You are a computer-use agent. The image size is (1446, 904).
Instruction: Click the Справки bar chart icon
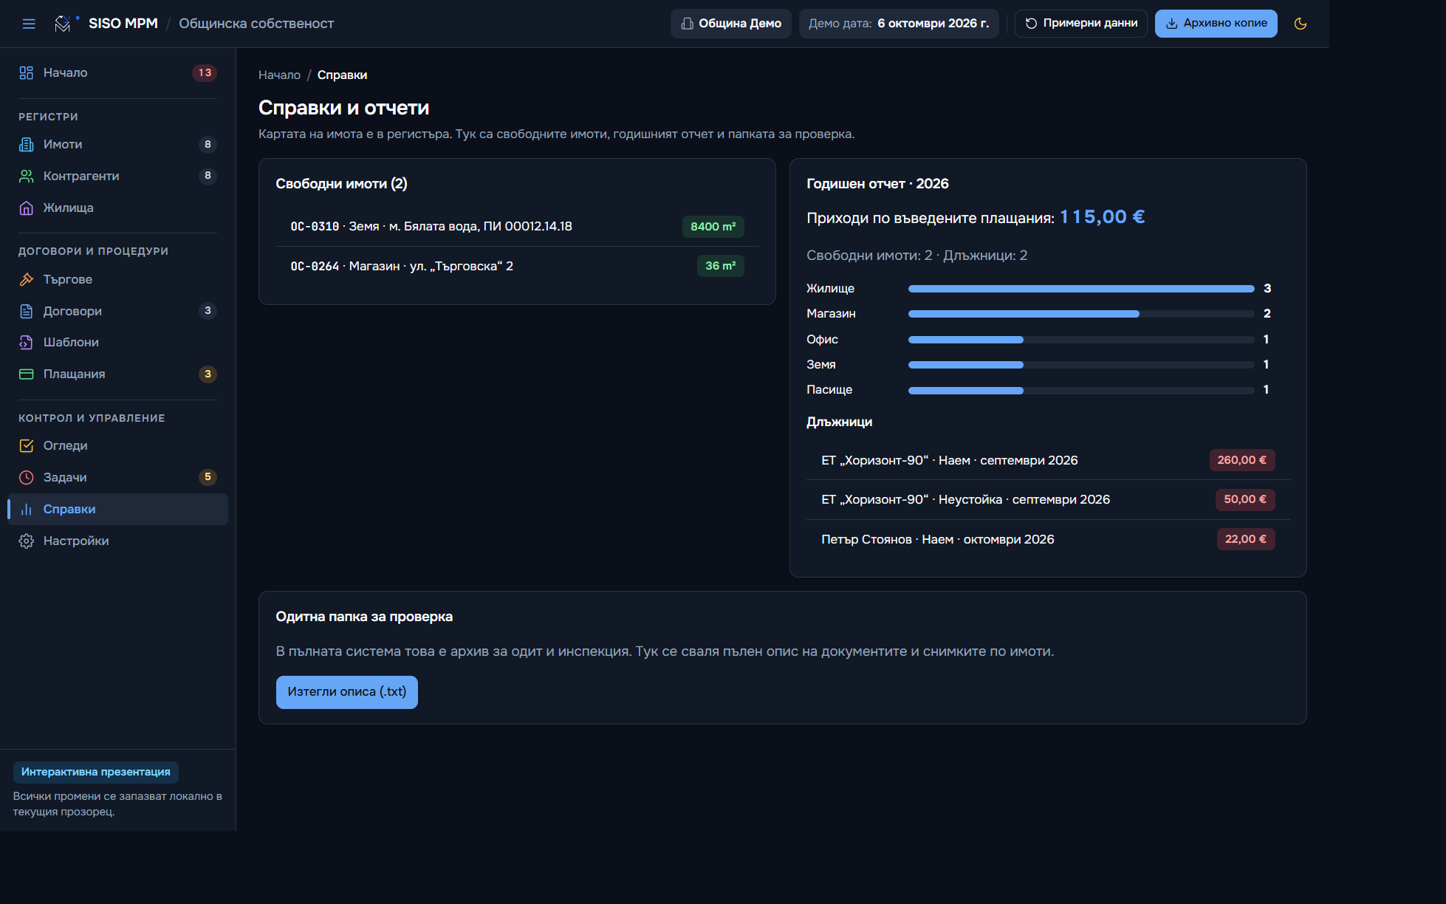(x=26, y=509)
